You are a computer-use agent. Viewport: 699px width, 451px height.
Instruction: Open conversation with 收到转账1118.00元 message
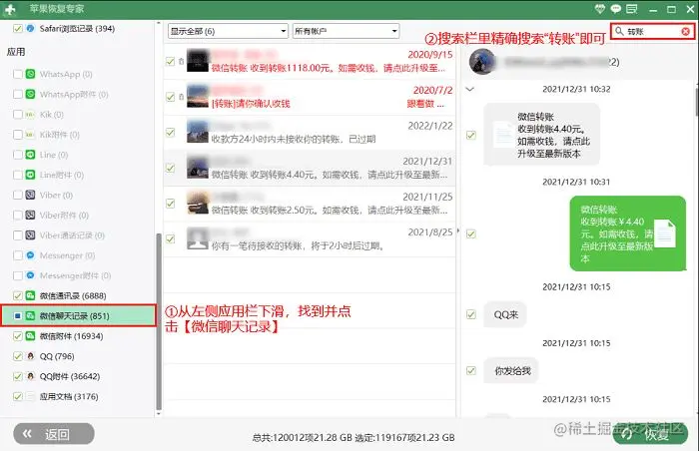click(x=310, y=62)
